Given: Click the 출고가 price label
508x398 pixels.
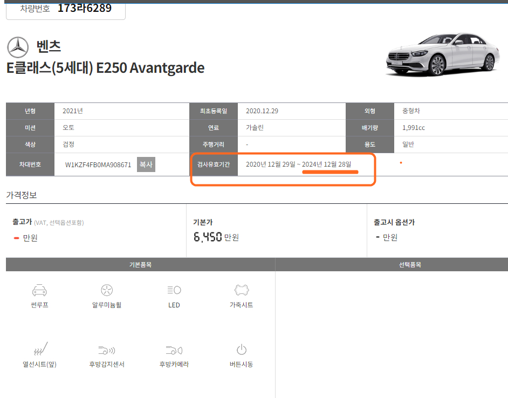Looking at the screenshot, I should click(22, 222).
